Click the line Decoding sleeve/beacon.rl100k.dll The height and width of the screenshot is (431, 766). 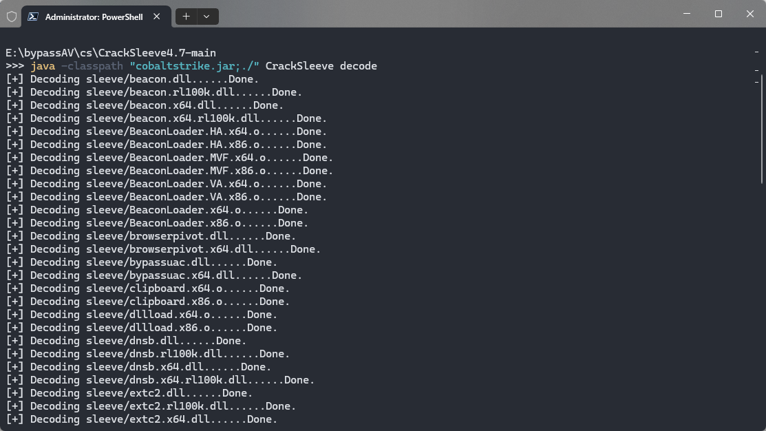[x=154, y=92]
